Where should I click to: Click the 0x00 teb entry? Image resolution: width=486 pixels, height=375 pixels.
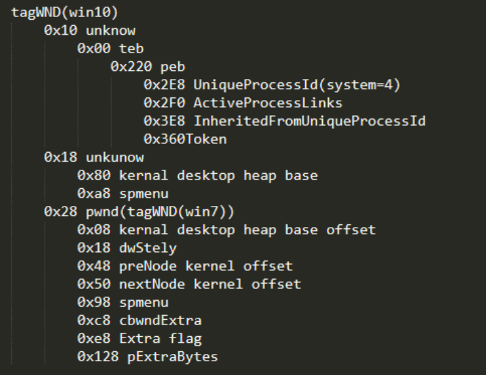coord(110,49)
